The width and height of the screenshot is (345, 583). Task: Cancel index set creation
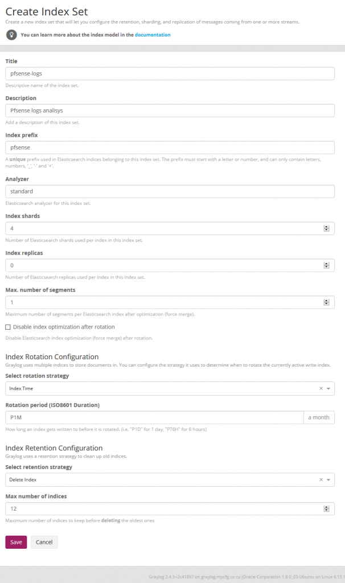tap(44, 542)
